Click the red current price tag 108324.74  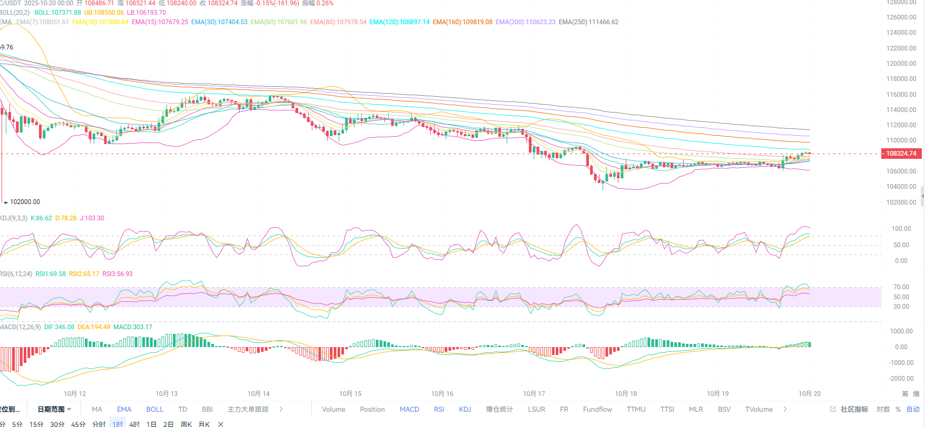coord(901,154)
